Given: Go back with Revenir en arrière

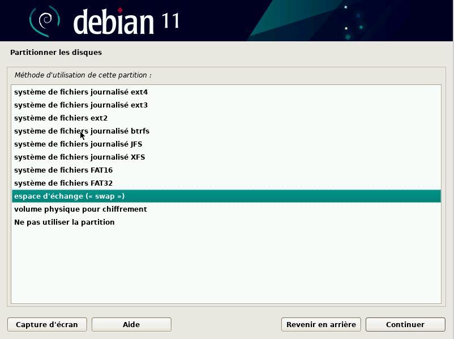Looking at the screenshot, I should pyautogui.click(x=321, y=324).
